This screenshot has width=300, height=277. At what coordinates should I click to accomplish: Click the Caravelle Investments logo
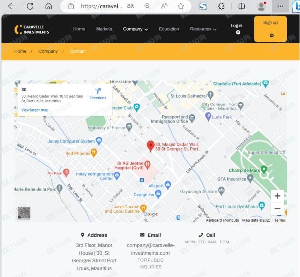click(32, 30)
